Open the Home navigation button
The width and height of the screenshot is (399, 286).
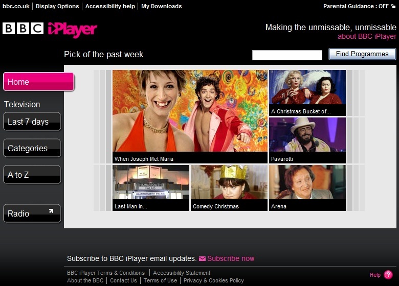[39, 82]
